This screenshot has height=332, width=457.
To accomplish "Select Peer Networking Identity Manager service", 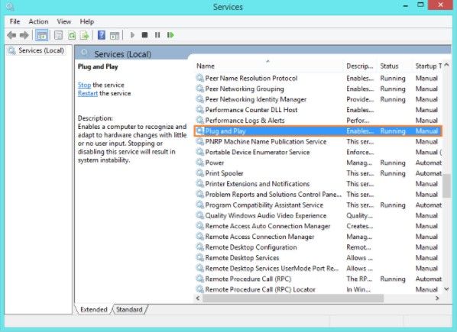I will pyautogui.click(x=256, y=99).
